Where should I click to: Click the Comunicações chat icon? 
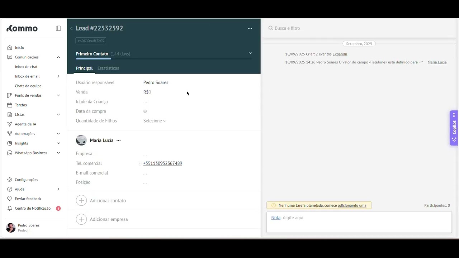point(10,57)
